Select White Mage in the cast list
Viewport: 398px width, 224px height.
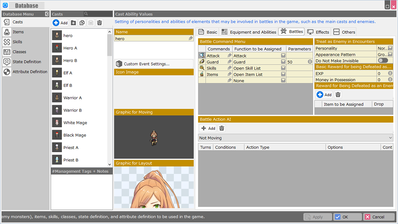(x=75, y=123)
